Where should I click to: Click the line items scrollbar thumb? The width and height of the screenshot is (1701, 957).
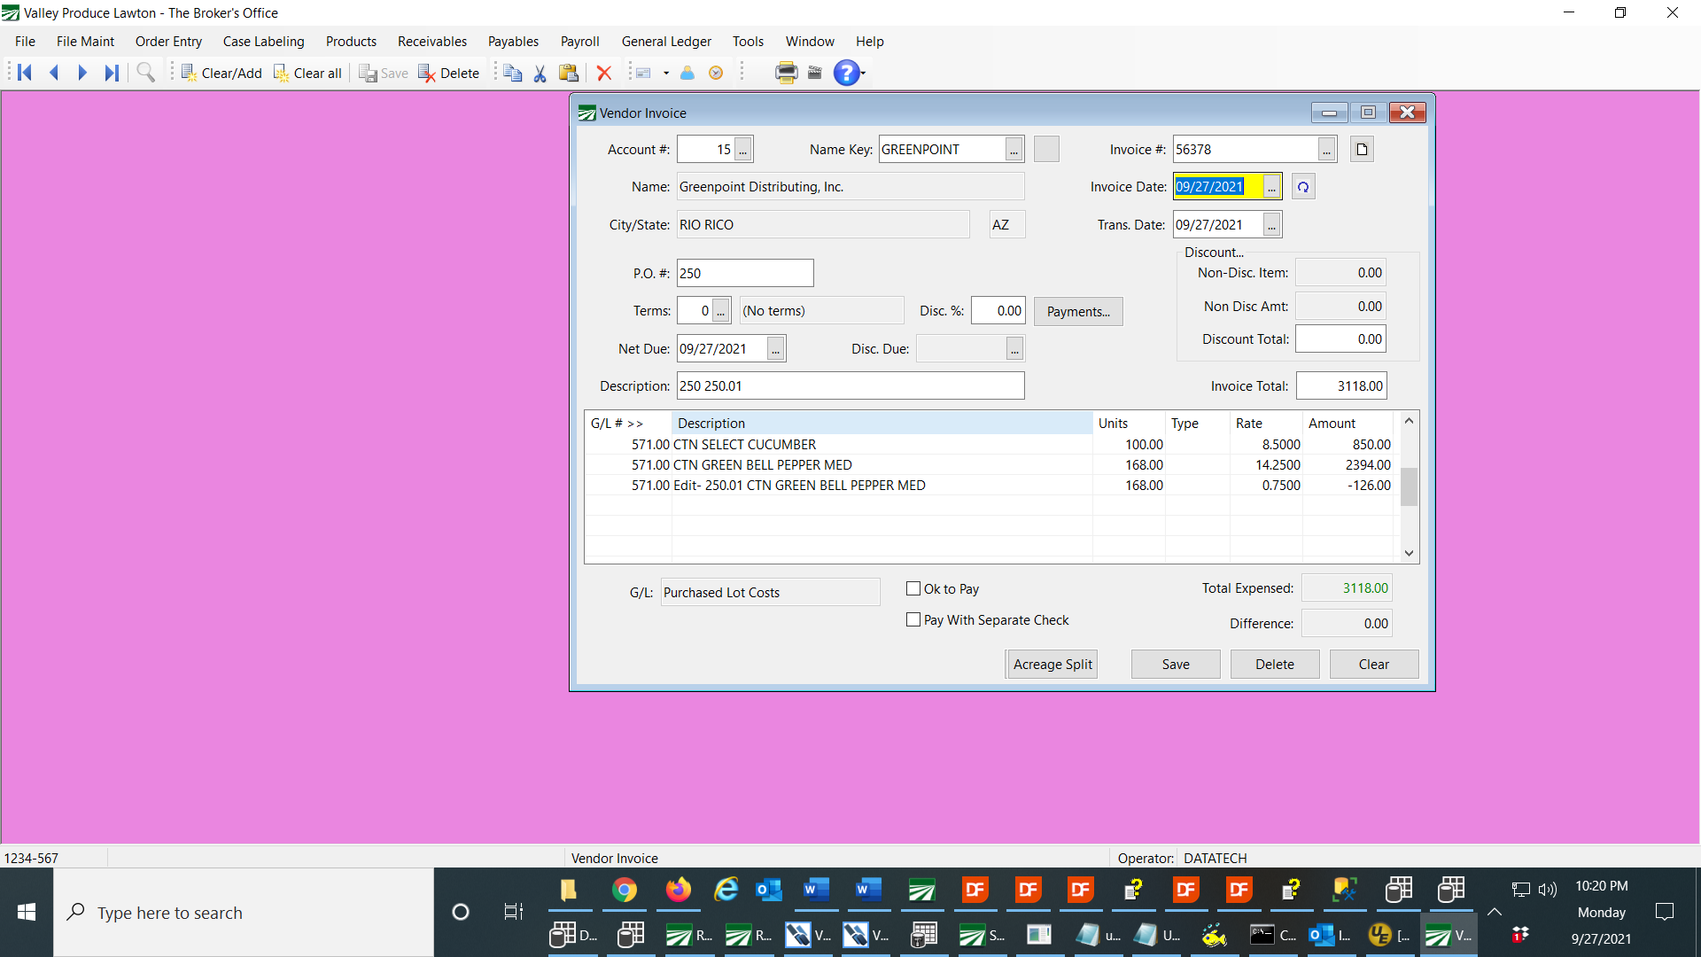tap(1409, 486)
